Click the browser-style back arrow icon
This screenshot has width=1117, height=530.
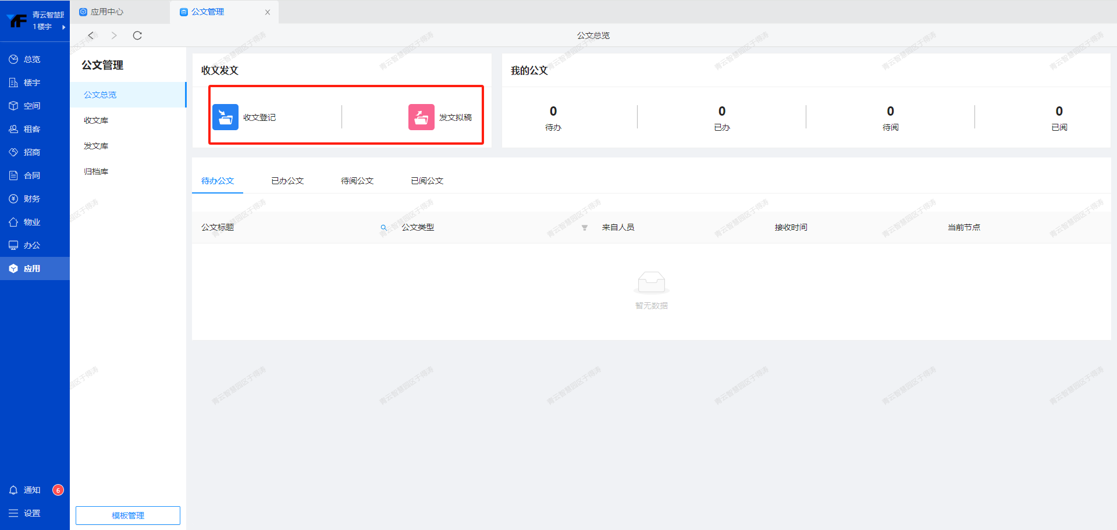91,35
